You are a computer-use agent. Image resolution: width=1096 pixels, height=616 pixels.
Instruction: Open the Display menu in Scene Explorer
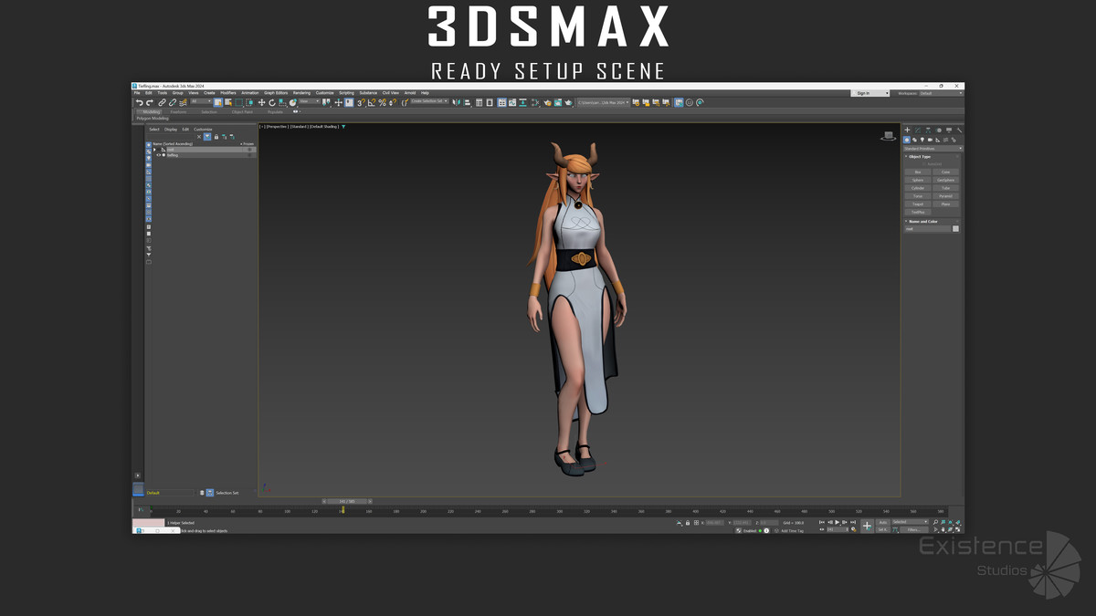(x=171, y=130)
